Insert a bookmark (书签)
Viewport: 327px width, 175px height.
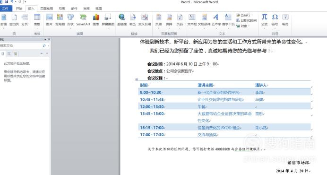[133, 20]
